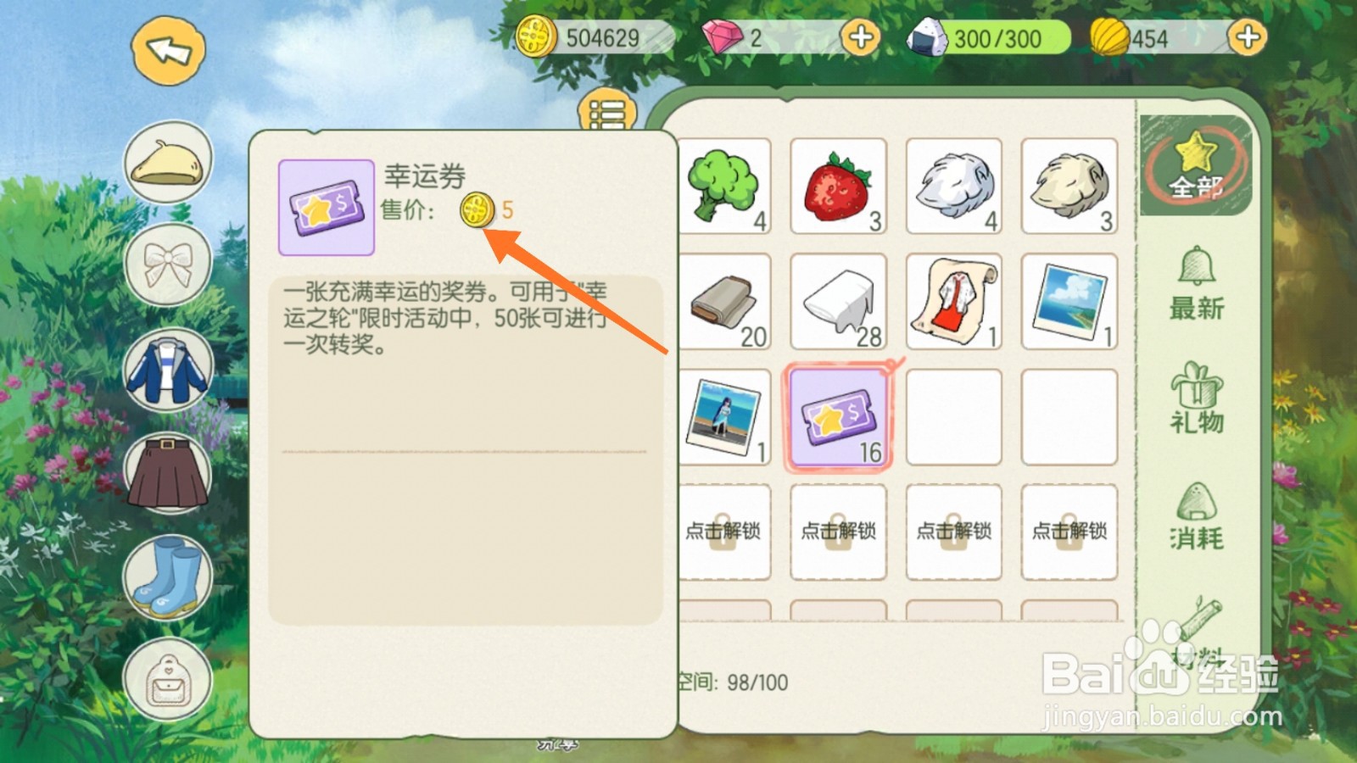Select the seaside landscape photo item
Screen dimensions: 1357x763
[x=1069, y=302]
